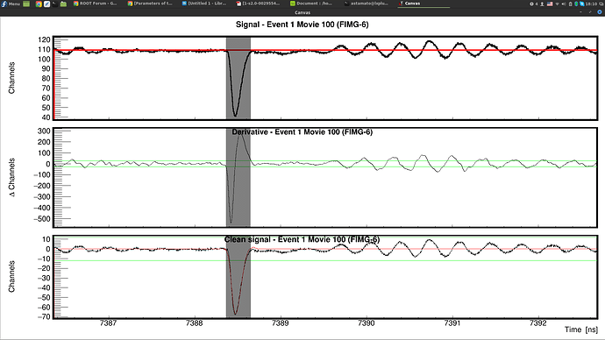Click the 7387 tick label on time axis

click(x=108, y=323)
